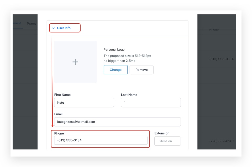Switch to the Teams tab in background

[31, 24]
